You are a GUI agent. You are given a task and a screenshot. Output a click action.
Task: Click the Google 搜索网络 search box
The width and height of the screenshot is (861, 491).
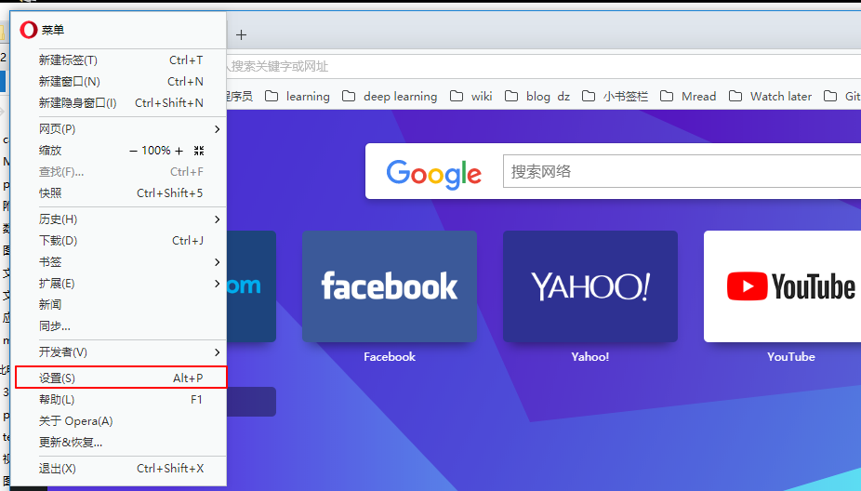click(682, 171)
